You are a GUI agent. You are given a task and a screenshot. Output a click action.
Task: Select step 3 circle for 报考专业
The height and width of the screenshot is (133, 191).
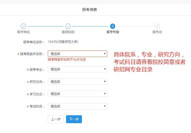click(x=113, y=26)
